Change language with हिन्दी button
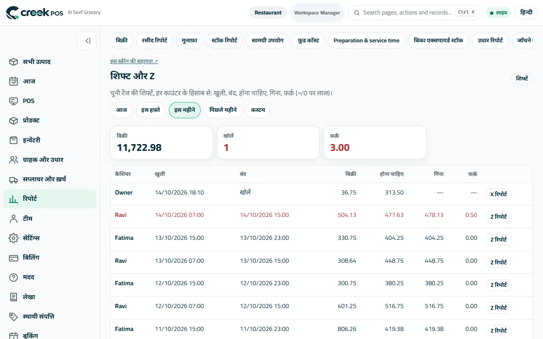Viewport: 543px width, 339px height. click(526, 13)
